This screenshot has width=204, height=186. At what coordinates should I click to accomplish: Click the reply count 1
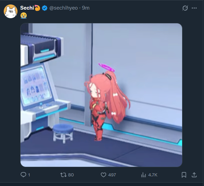point(29,175)
